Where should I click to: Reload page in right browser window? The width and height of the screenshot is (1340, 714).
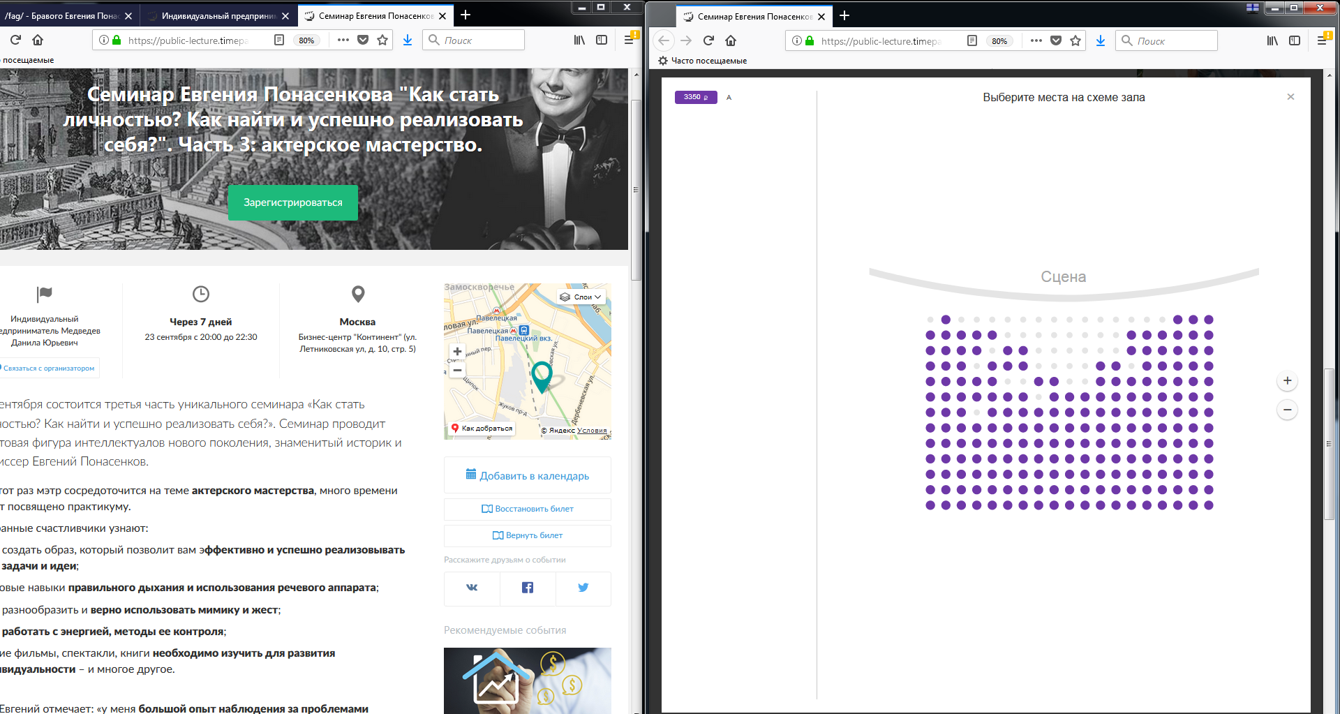(708, 40)
